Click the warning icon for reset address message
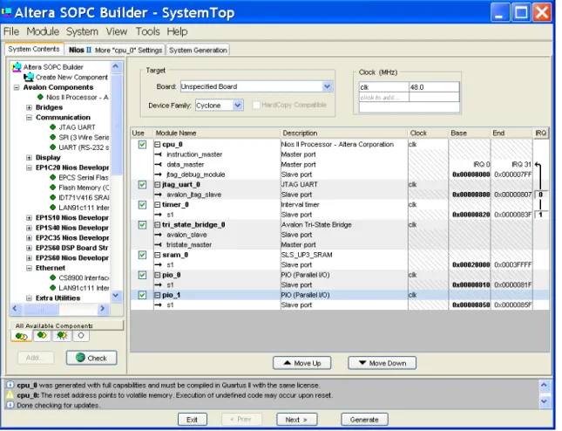This screenshot has height=431, width=562. (x=10, y=394)
